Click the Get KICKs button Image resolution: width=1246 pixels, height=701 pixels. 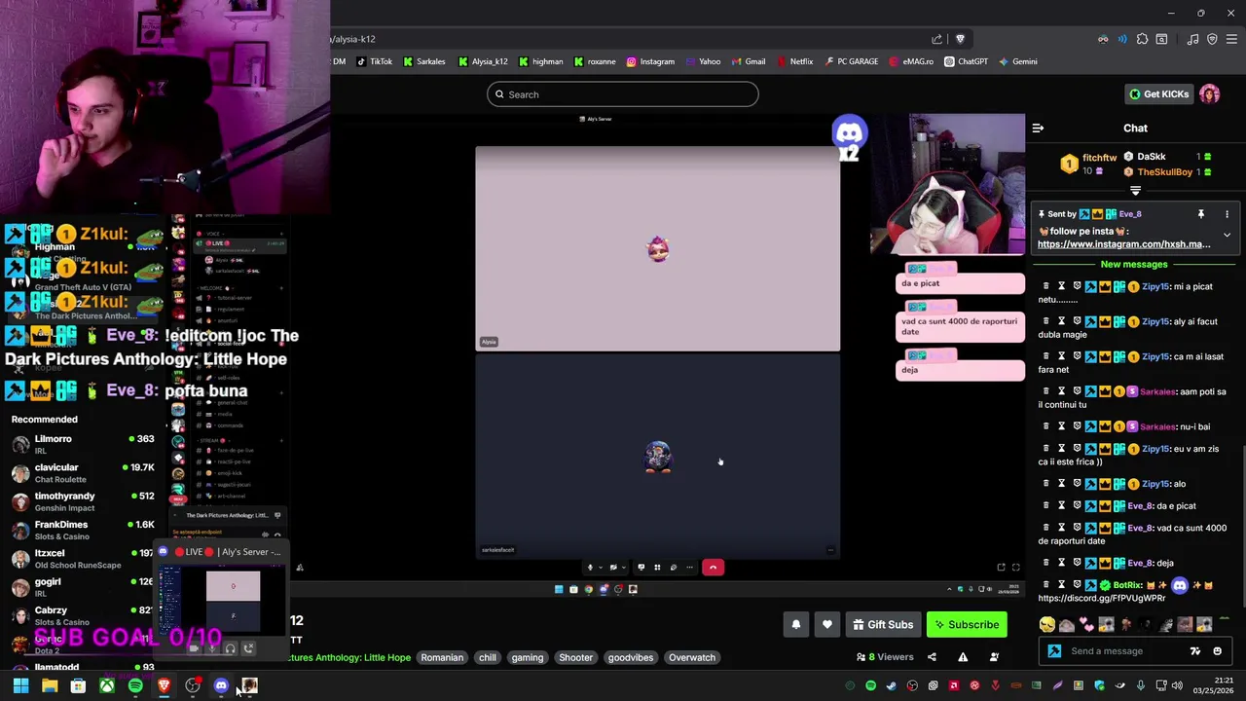[1158, 94]
